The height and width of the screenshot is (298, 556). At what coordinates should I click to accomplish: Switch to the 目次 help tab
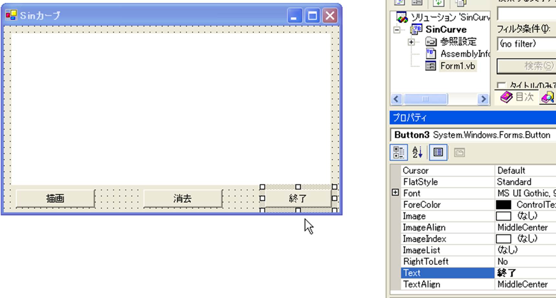click(517, 97)
